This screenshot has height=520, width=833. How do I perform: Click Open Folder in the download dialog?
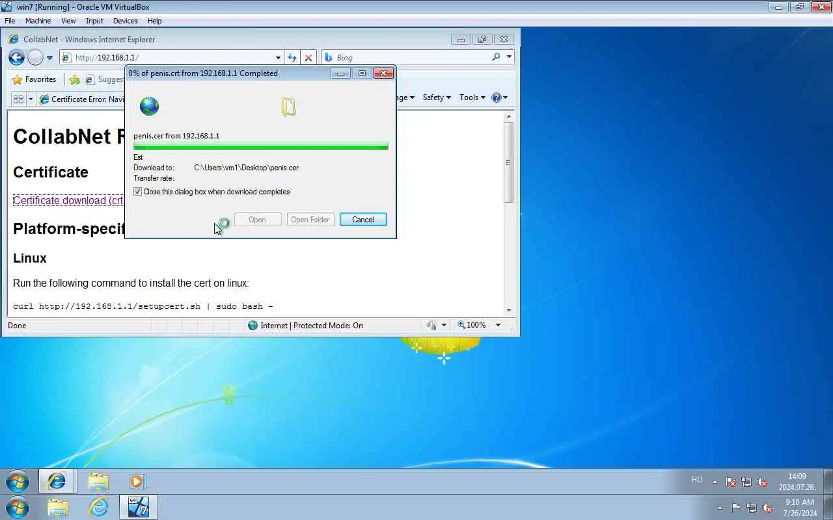pyautogui.click(x=310, y=220)
